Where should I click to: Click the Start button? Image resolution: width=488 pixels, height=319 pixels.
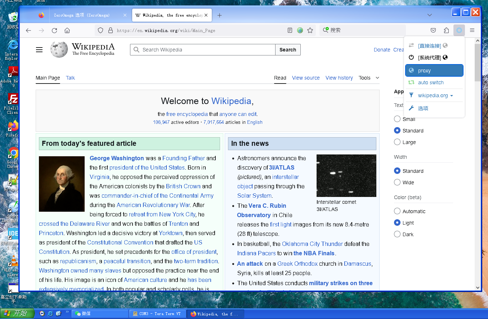point(17,314)
